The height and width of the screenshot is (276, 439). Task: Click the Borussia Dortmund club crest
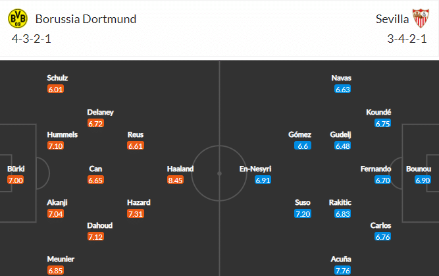(x=18, y=18)
